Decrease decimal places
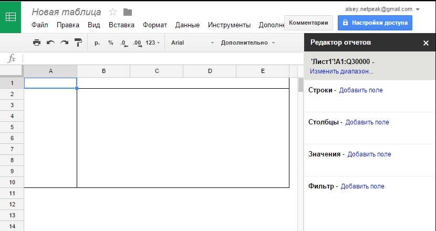436x231 pixels. click(x=124, y=43)
